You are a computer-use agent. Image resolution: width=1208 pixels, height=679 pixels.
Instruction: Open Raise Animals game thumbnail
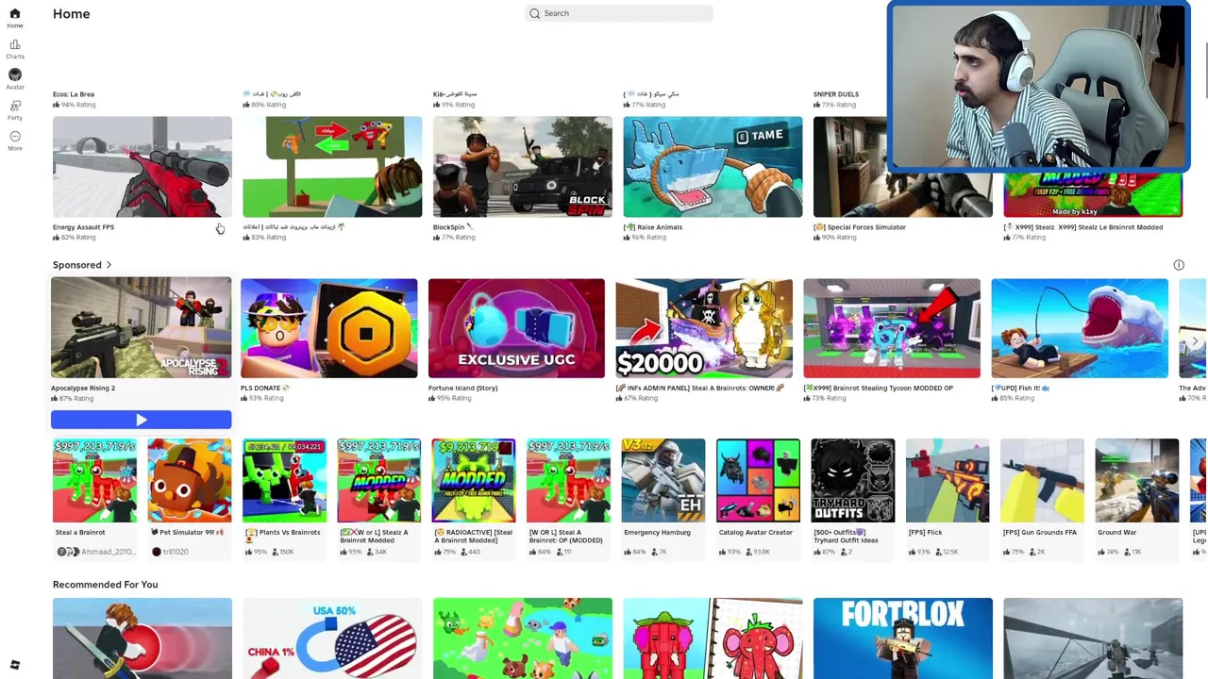click(x=713, y=167)
